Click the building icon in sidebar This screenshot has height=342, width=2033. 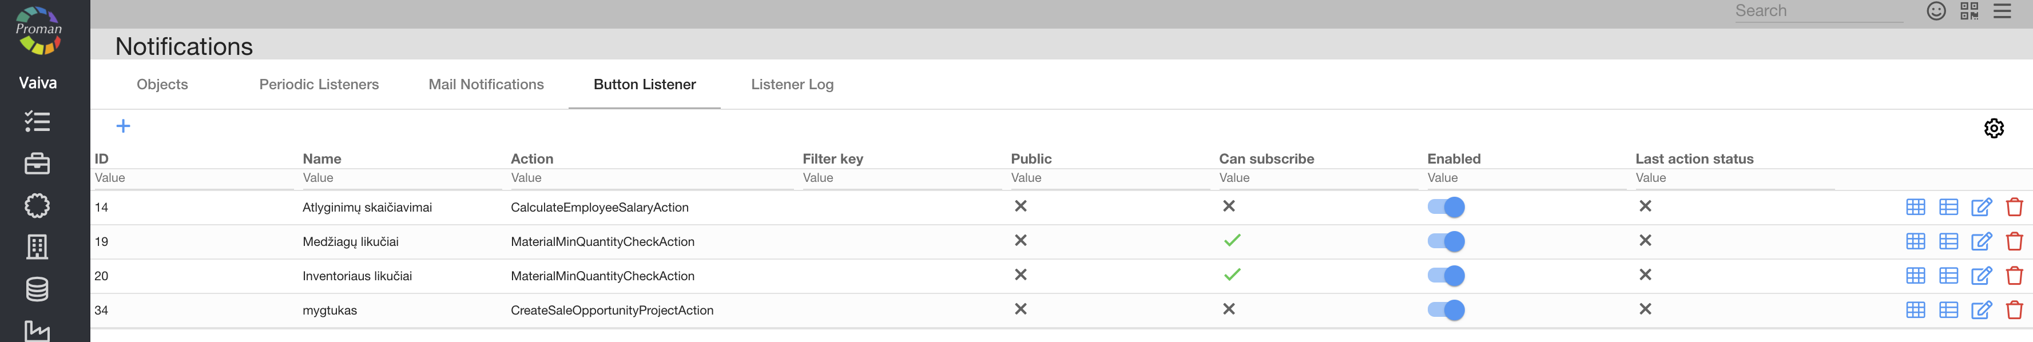[x=37, y=247]
